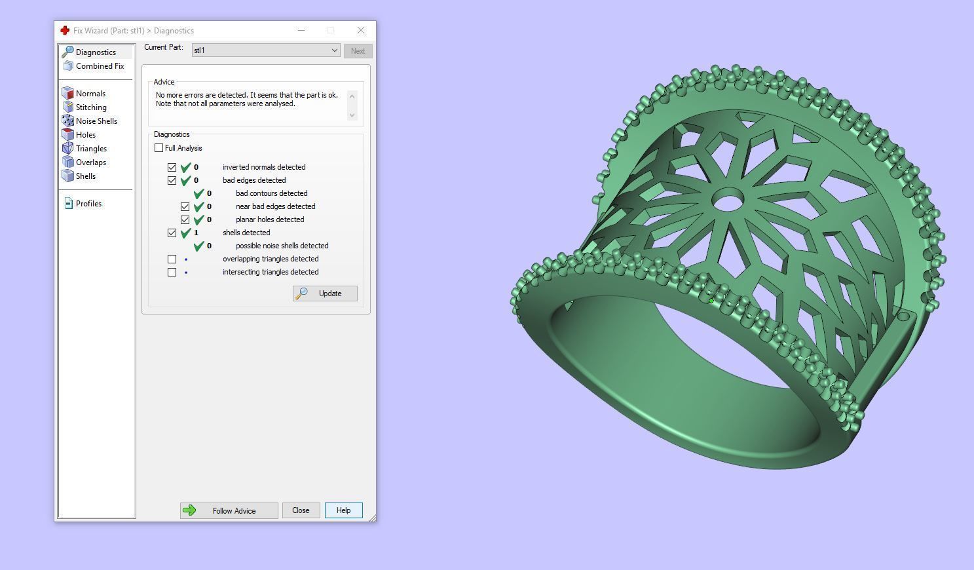The width and height of the screenshot is (974, 570).
Task: Click the Holes cube icon
Action: (67, 134)
